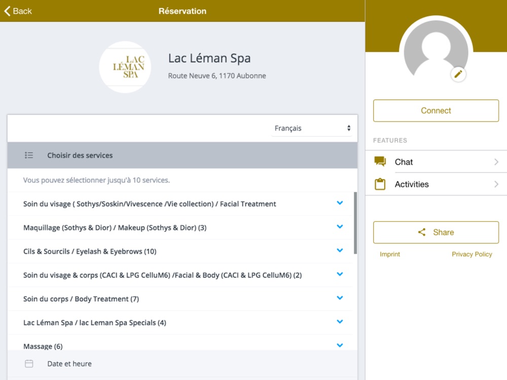This screenshot has width=507, height=380.
Task: Expand the Soin du corps / Body Treatment category
Action: pyautogui.click(x=340, y=298)
